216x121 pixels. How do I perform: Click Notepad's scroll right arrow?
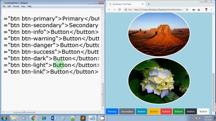click(x=100, y=112)
